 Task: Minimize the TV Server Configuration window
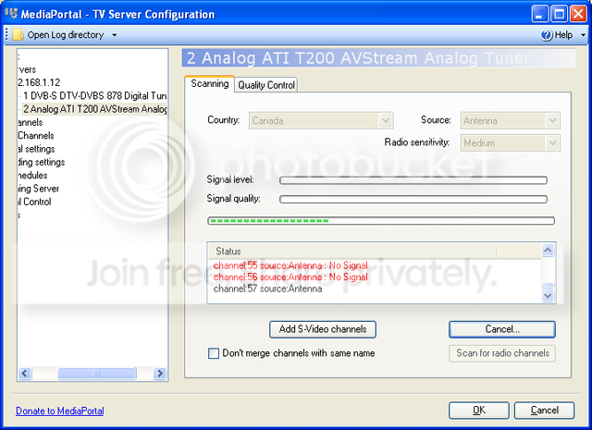coord(540,15)
